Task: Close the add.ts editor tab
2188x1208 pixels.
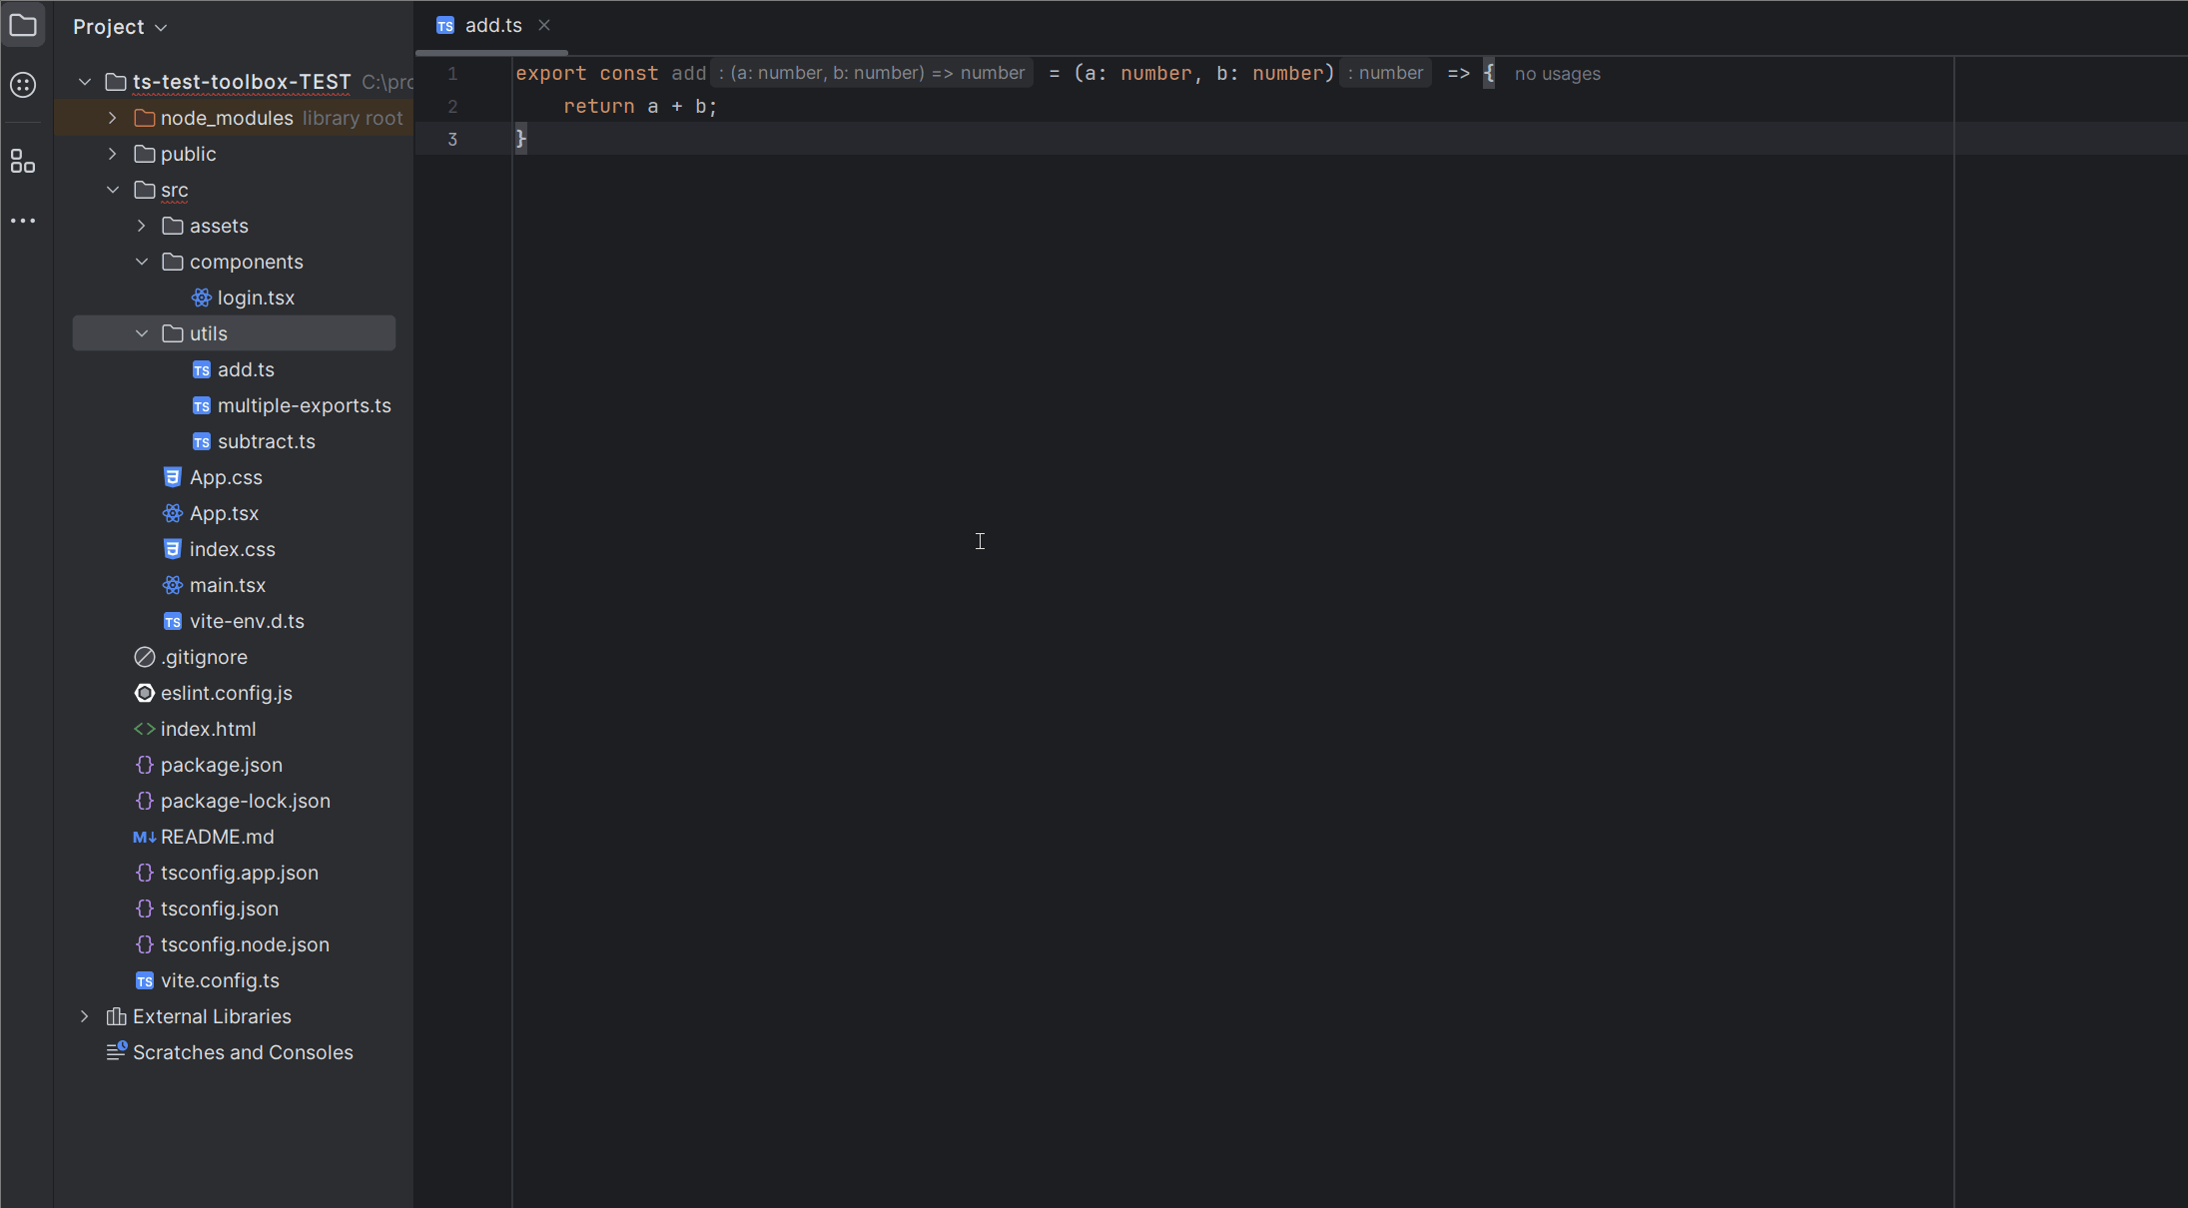Action: point(544,25)
